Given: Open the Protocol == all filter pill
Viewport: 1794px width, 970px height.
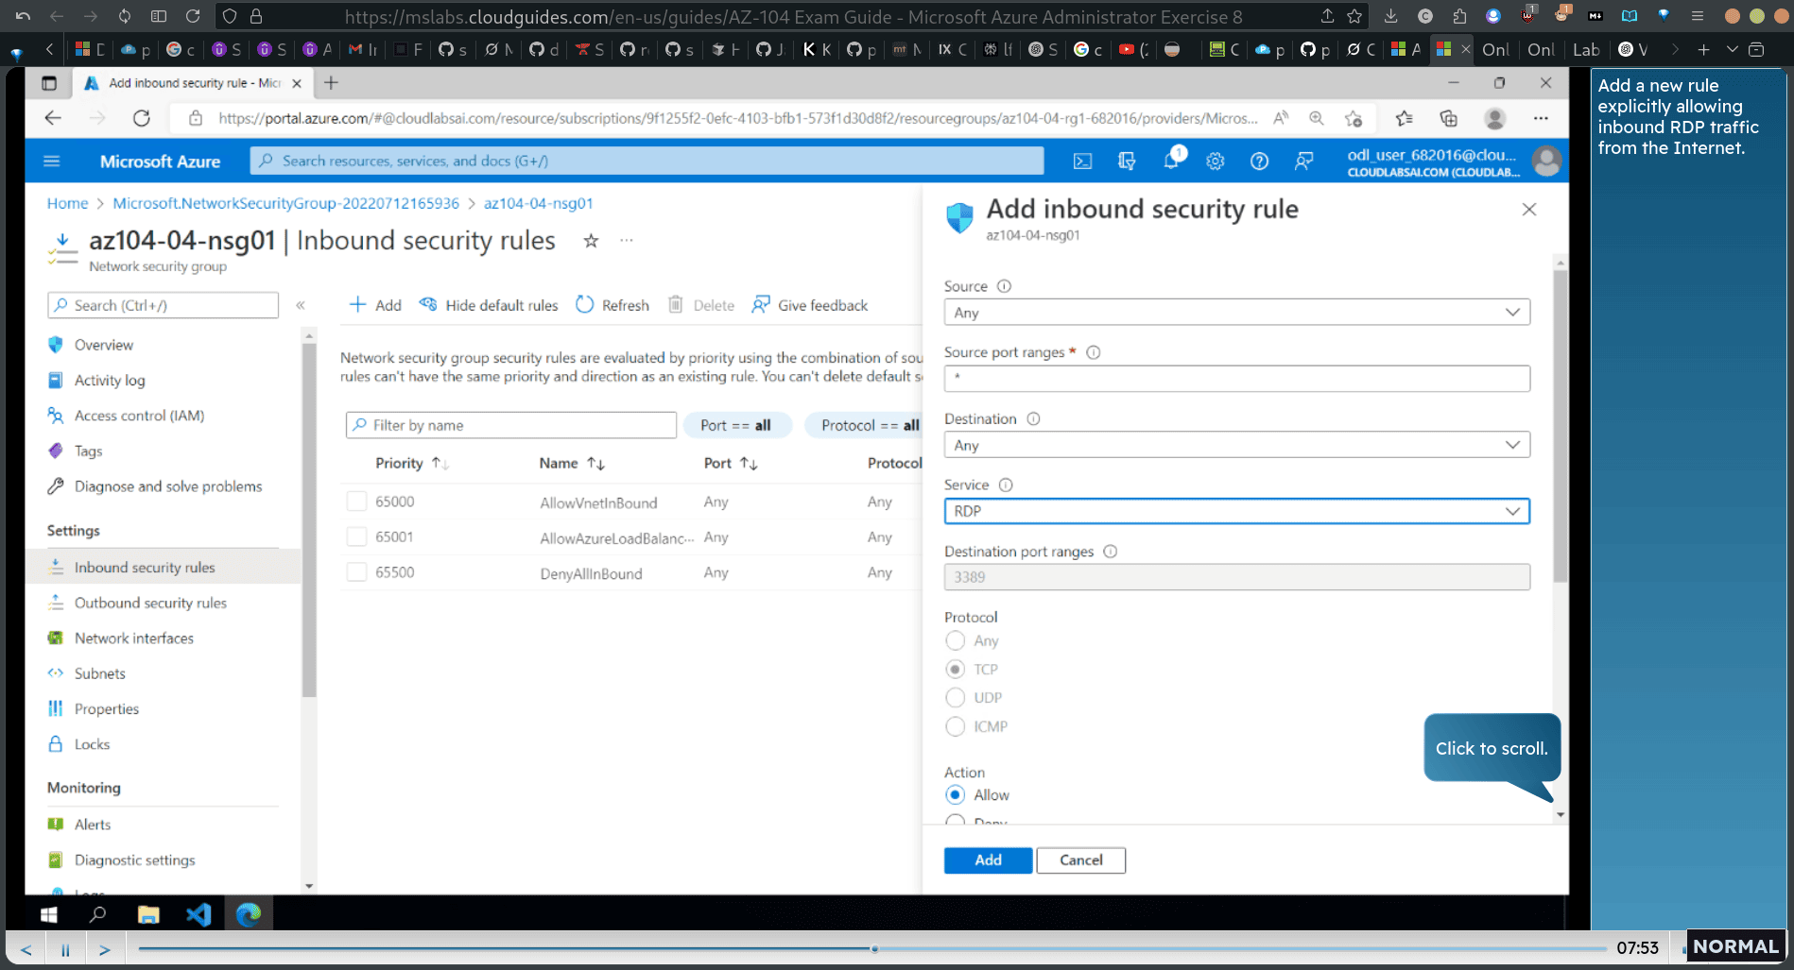Looking at the screenshot, I should tap(865, 425).
